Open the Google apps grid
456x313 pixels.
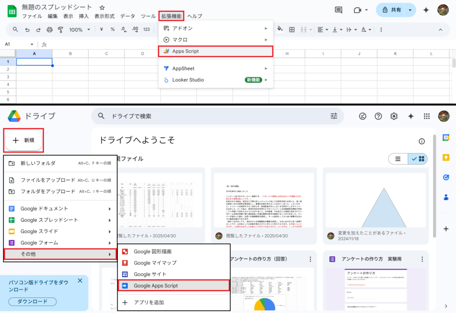pyautogui.click(x=427, y=116)
